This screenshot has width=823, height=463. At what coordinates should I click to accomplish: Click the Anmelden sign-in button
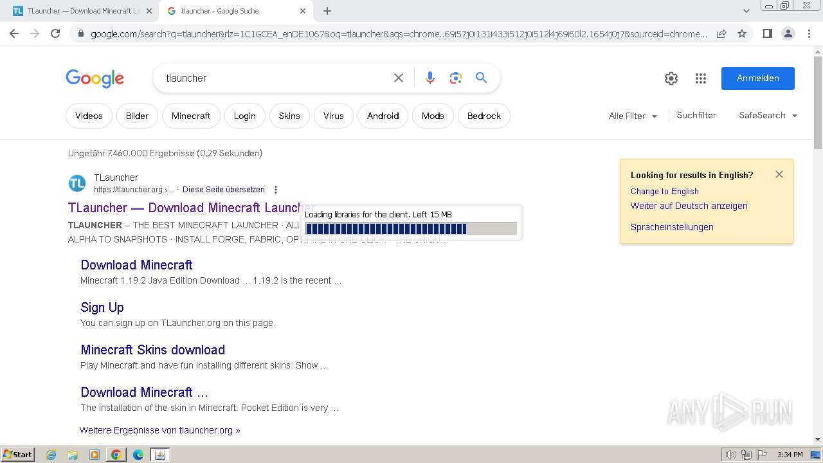click(758, 78)
